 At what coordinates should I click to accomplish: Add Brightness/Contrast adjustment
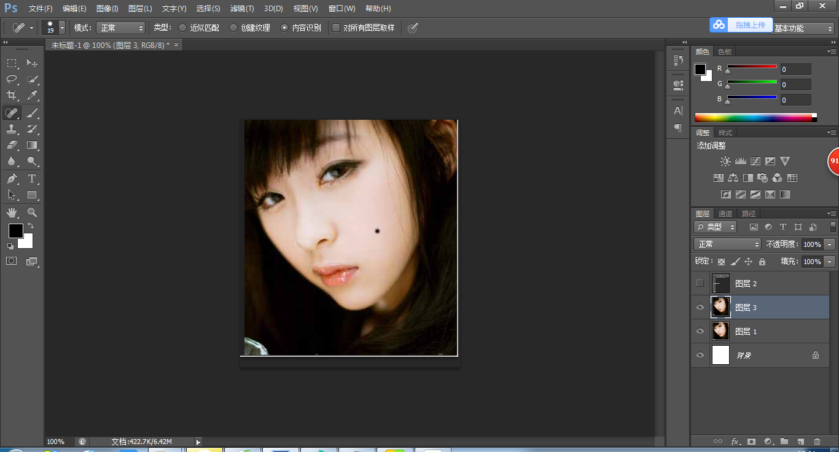pyautogui.click(x=725, y=162)
